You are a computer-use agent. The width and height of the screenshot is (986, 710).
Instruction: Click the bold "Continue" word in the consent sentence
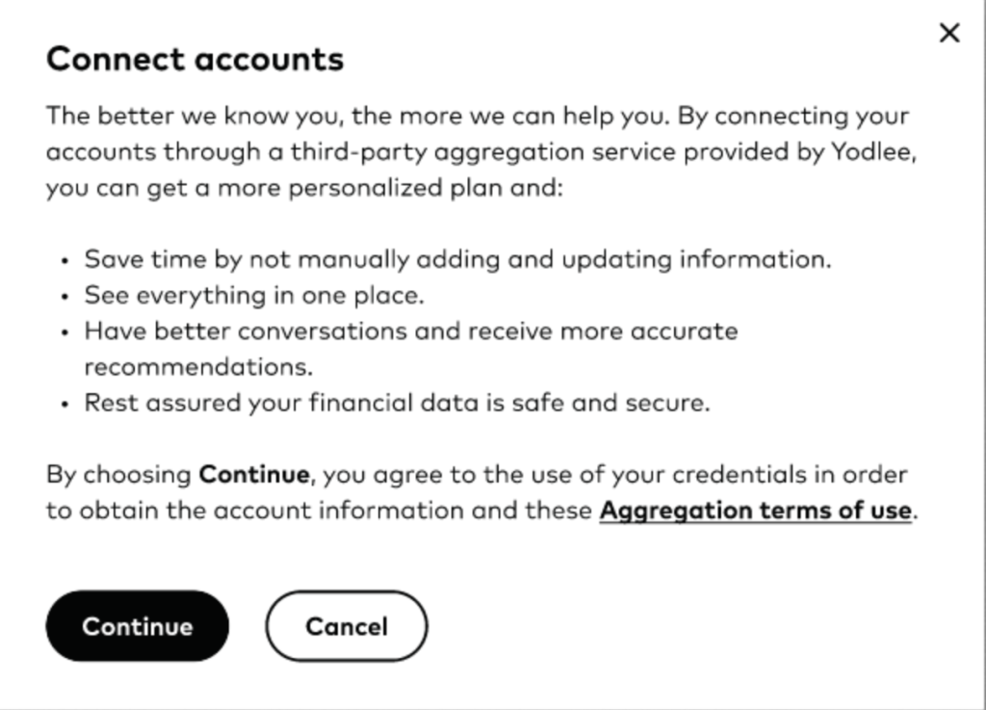point(254,475)
